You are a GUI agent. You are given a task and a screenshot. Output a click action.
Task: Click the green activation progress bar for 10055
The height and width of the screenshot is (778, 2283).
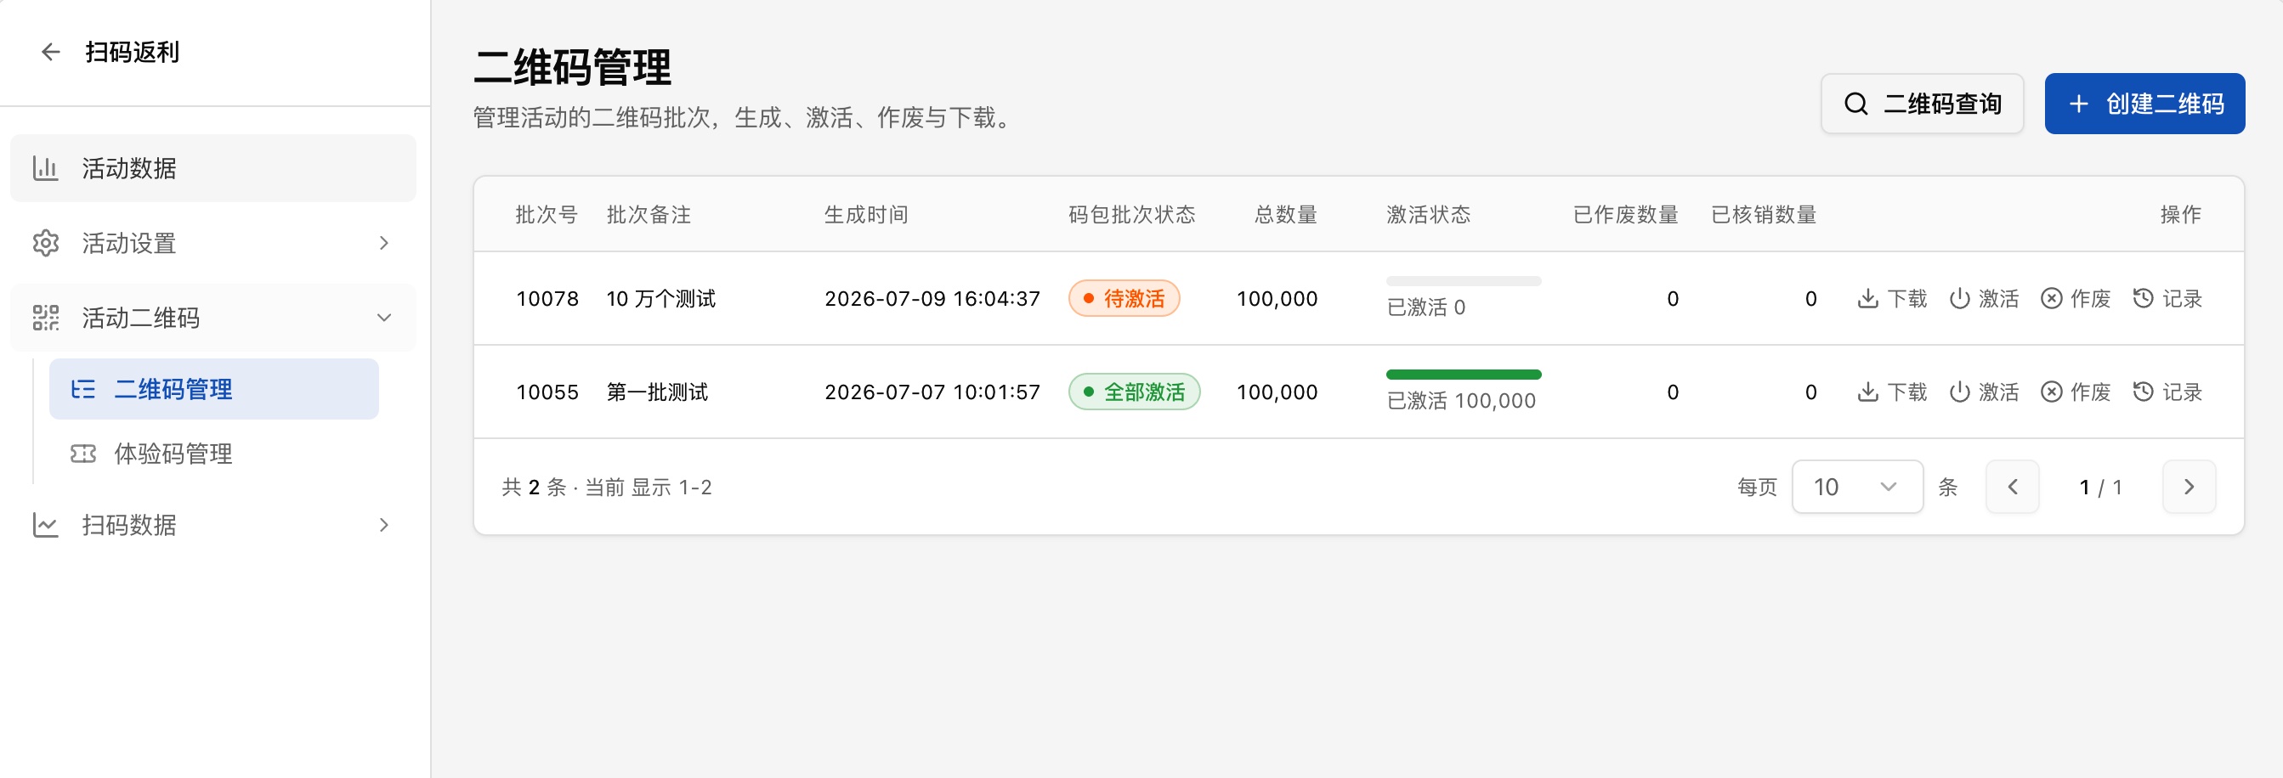click(x=1464, y=375)
